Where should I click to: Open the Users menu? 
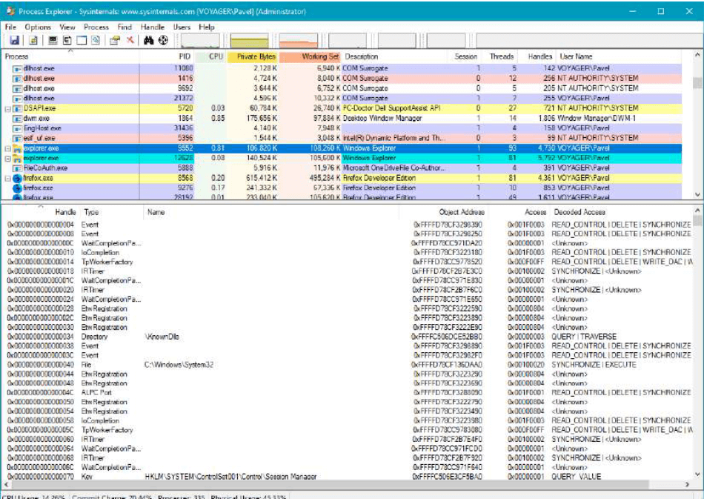coord(182,27)
